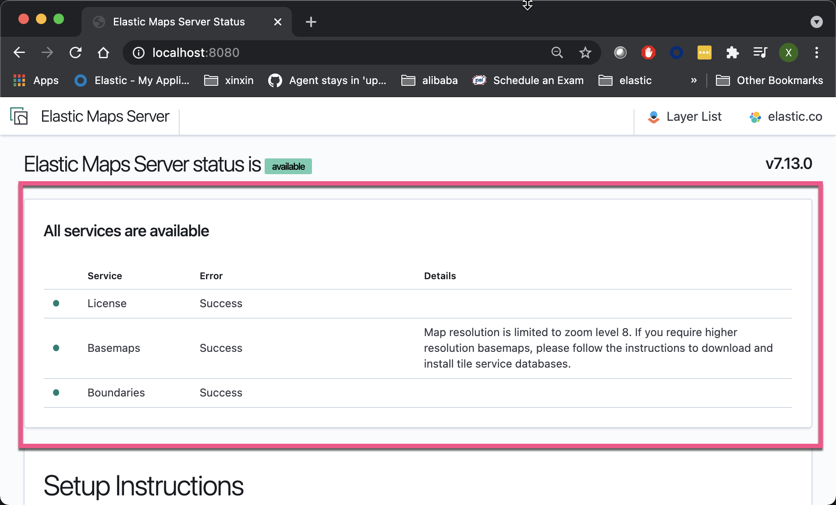Click the green profile avatar X
The image size is (836, 505).
coord(788,53)
